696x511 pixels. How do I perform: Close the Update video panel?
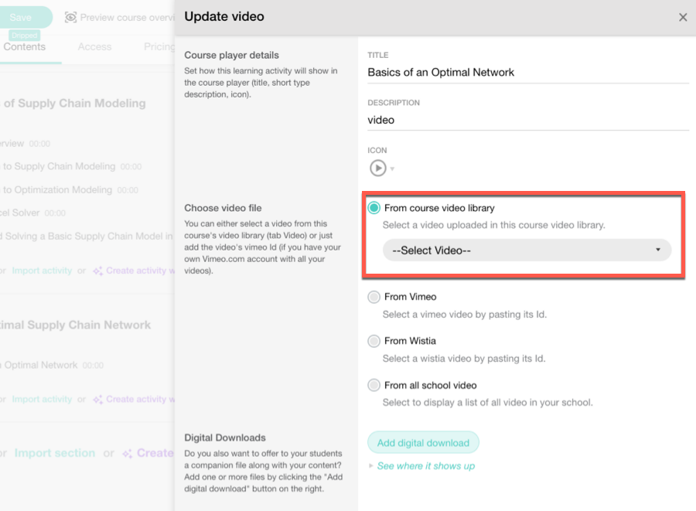coord(683,17)
